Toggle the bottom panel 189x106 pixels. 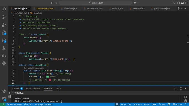click(183, 3)
